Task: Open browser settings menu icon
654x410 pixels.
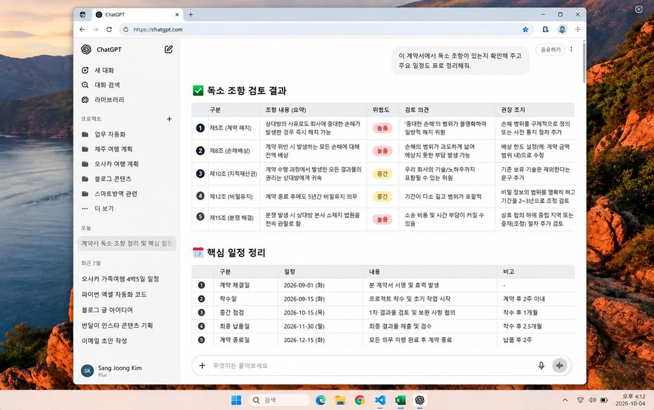Action: 577,29
